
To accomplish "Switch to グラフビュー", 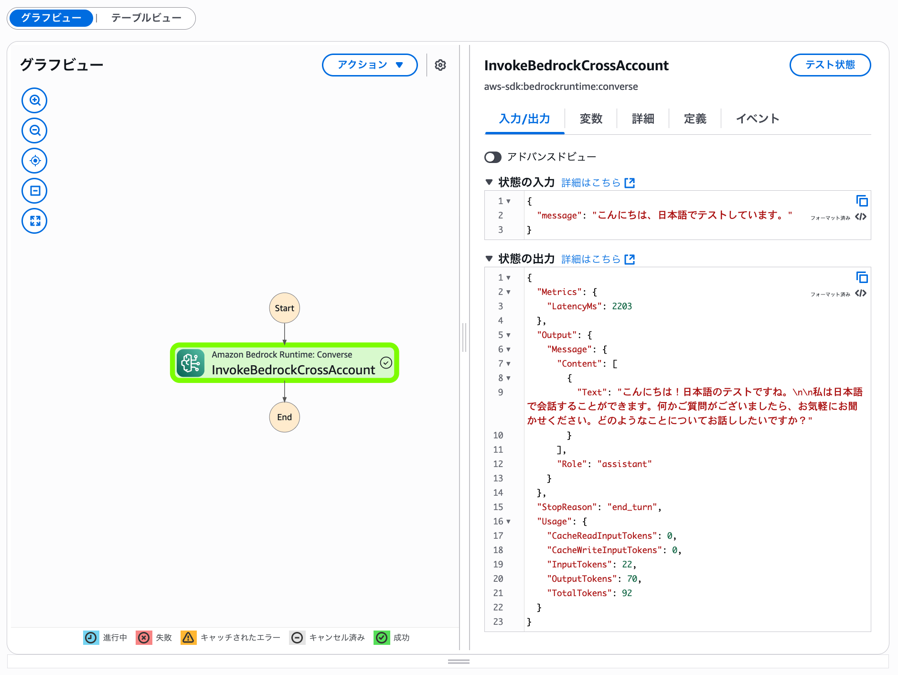I will click(x=51, y=18).
